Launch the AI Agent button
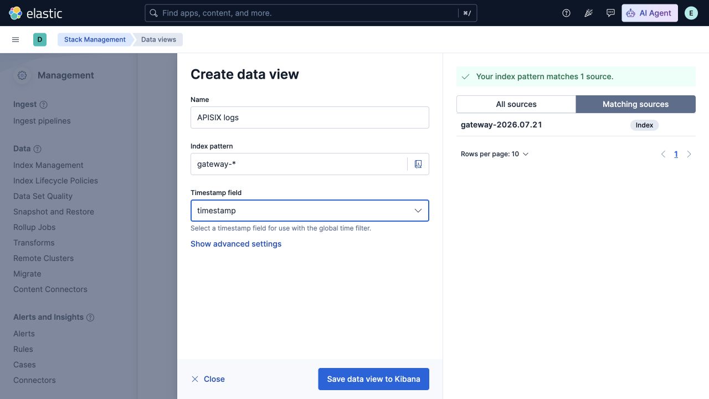 pyautogui.click(x=650, y=13)
